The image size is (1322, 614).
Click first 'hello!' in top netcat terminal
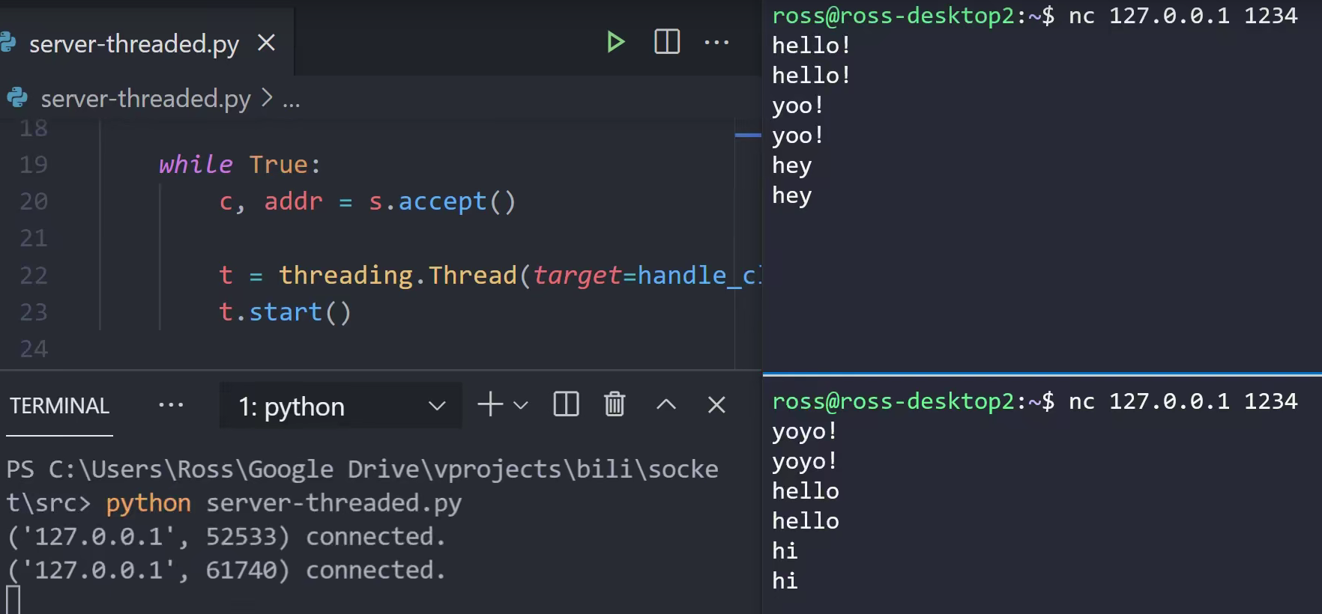coord(812,46)
